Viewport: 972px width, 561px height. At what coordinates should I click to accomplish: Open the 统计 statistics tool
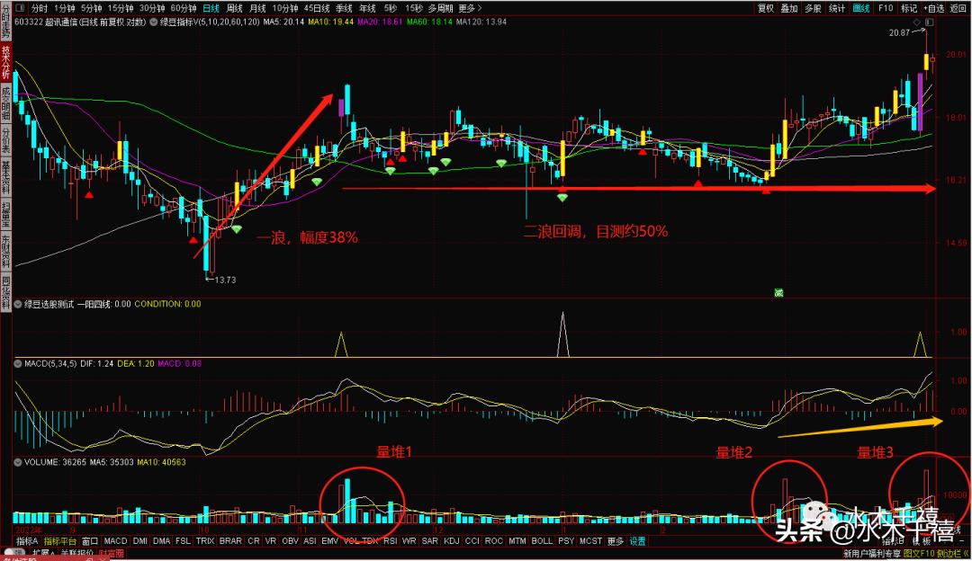click(x=837, y=8)
